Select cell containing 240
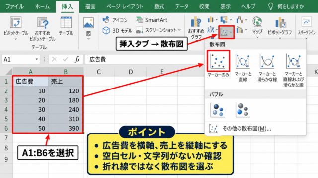This screenshot has height=178, width=318. coord(66,110)
